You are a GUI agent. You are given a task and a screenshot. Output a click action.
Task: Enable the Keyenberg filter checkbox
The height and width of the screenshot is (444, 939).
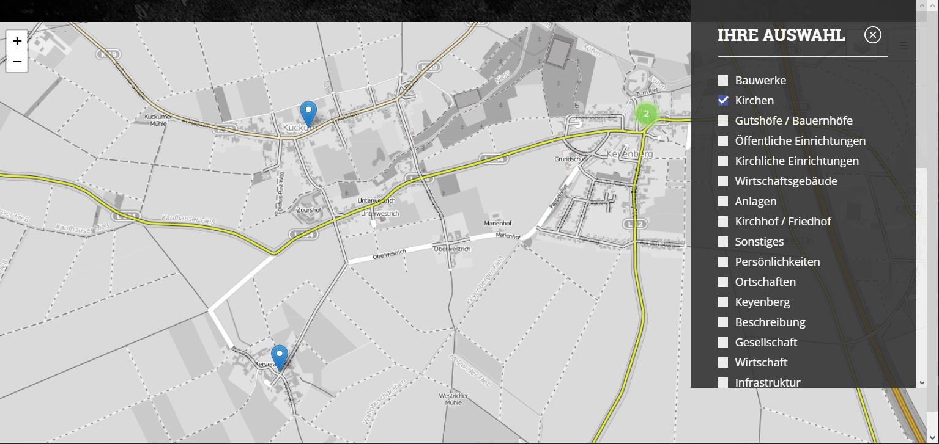click(723, 302)
